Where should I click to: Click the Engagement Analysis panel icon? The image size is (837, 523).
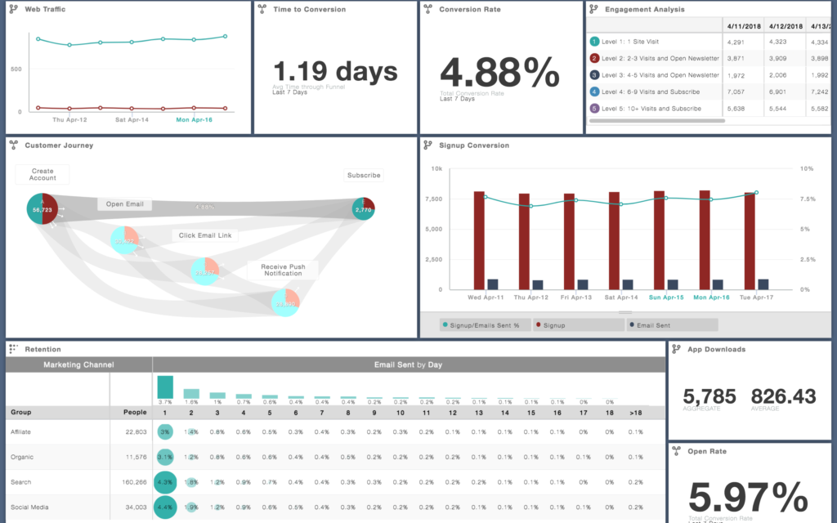tap(591, 9)
